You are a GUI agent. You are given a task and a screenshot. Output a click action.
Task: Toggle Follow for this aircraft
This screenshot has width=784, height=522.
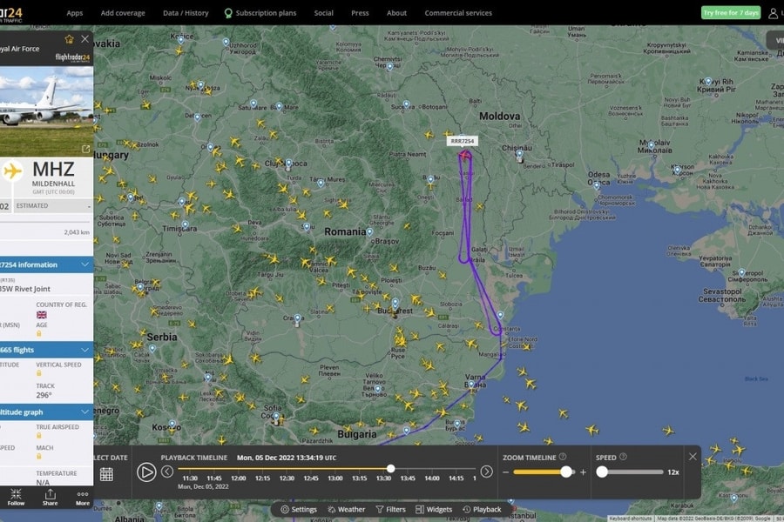tap(16, 498)
